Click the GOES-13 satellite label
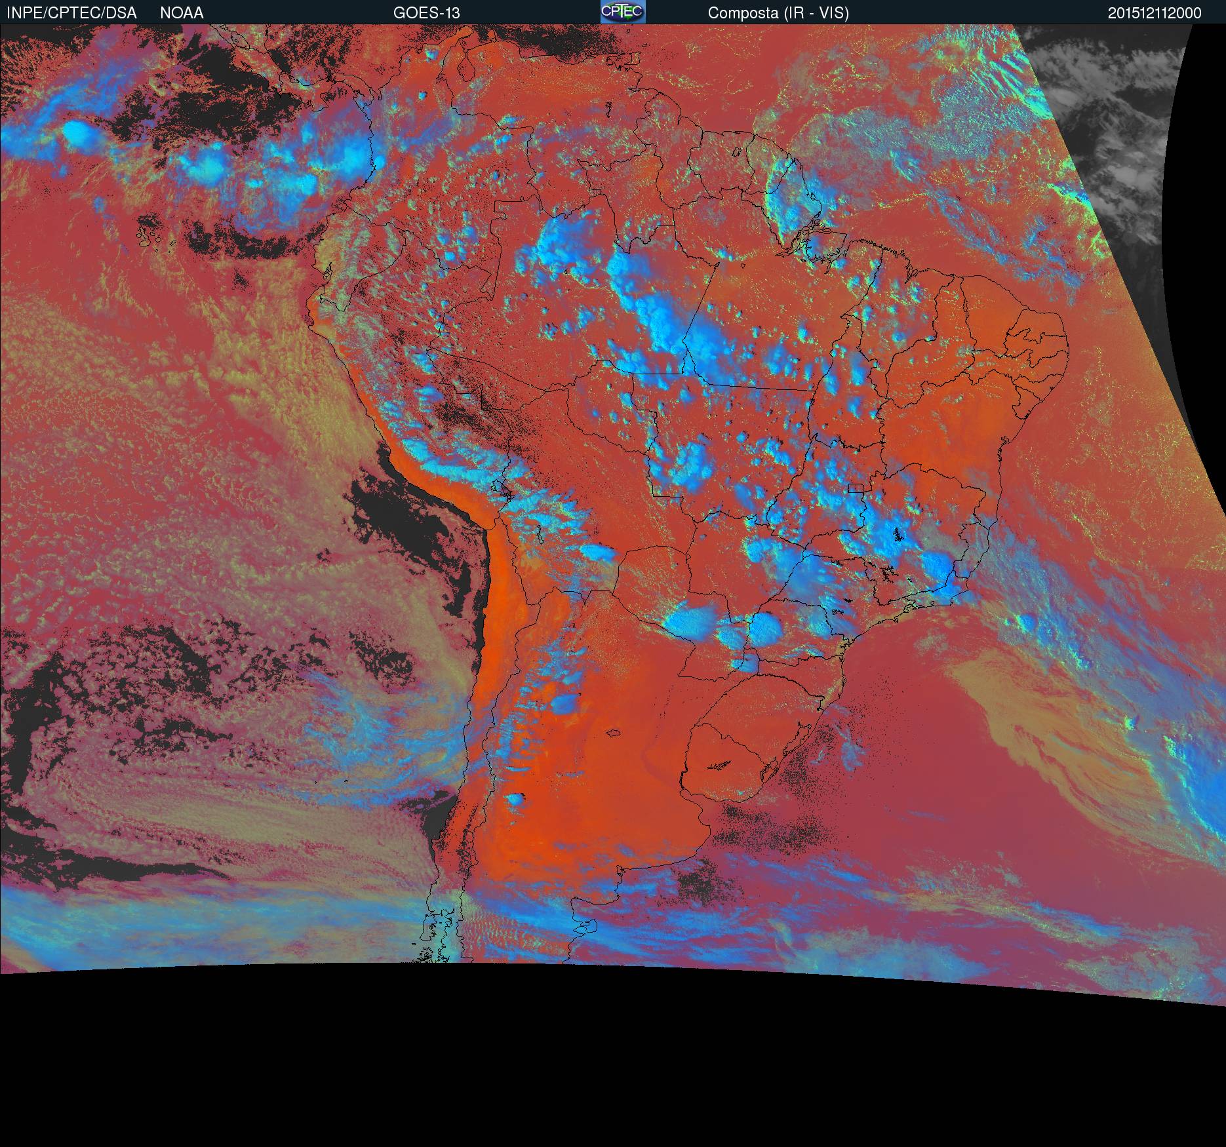Screen dimensions: 1226x1147 (x=427, y=13)
